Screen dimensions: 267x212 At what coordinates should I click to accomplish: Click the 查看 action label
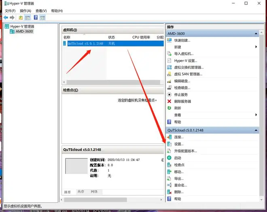tap(178, 115)
